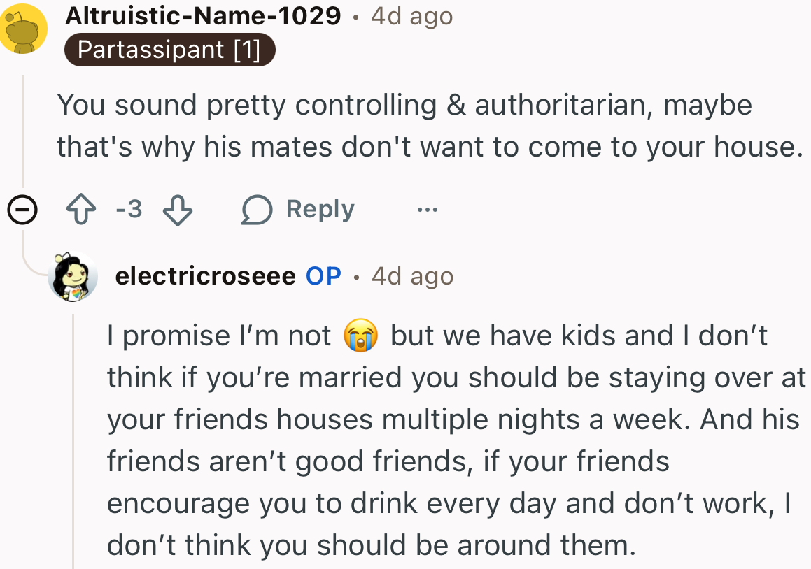Downvote Altruistic-Name-1029's comment
The width and height of the screenshot is (811, 569).
177,208
